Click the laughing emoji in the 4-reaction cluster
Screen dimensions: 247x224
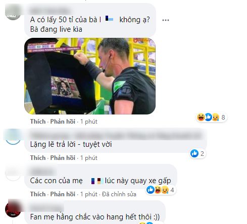tap(158, 190)
